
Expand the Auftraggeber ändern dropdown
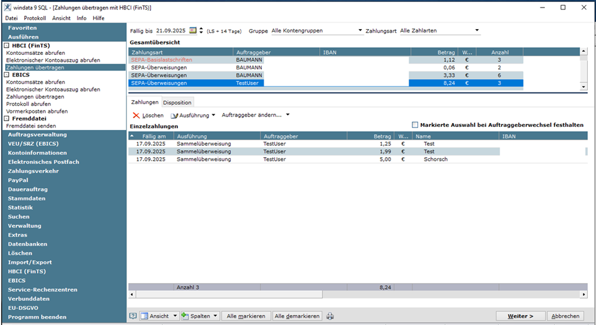point(288,115)
